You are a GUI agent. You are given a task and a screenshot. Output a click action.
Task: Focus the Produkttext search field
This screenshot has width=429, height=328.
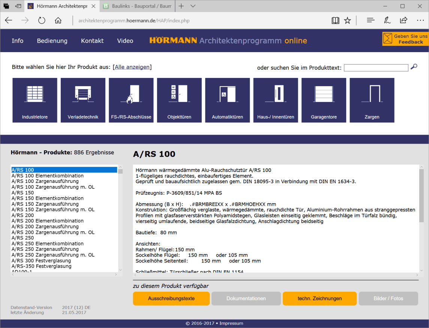coord(376,67)
